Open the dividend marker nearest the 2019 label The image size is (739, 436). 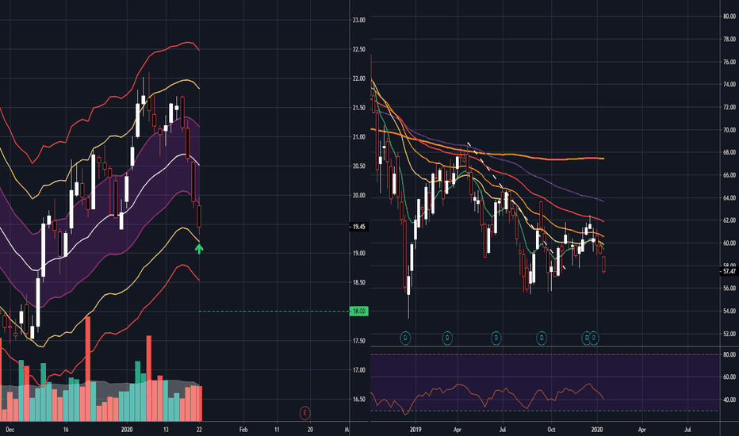(x=405, y=338)
